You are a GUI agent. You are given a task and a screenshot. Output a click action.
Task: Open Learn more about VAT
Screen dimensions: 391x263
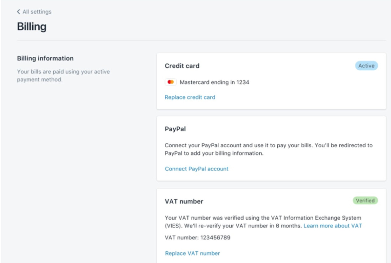(333, 226)
